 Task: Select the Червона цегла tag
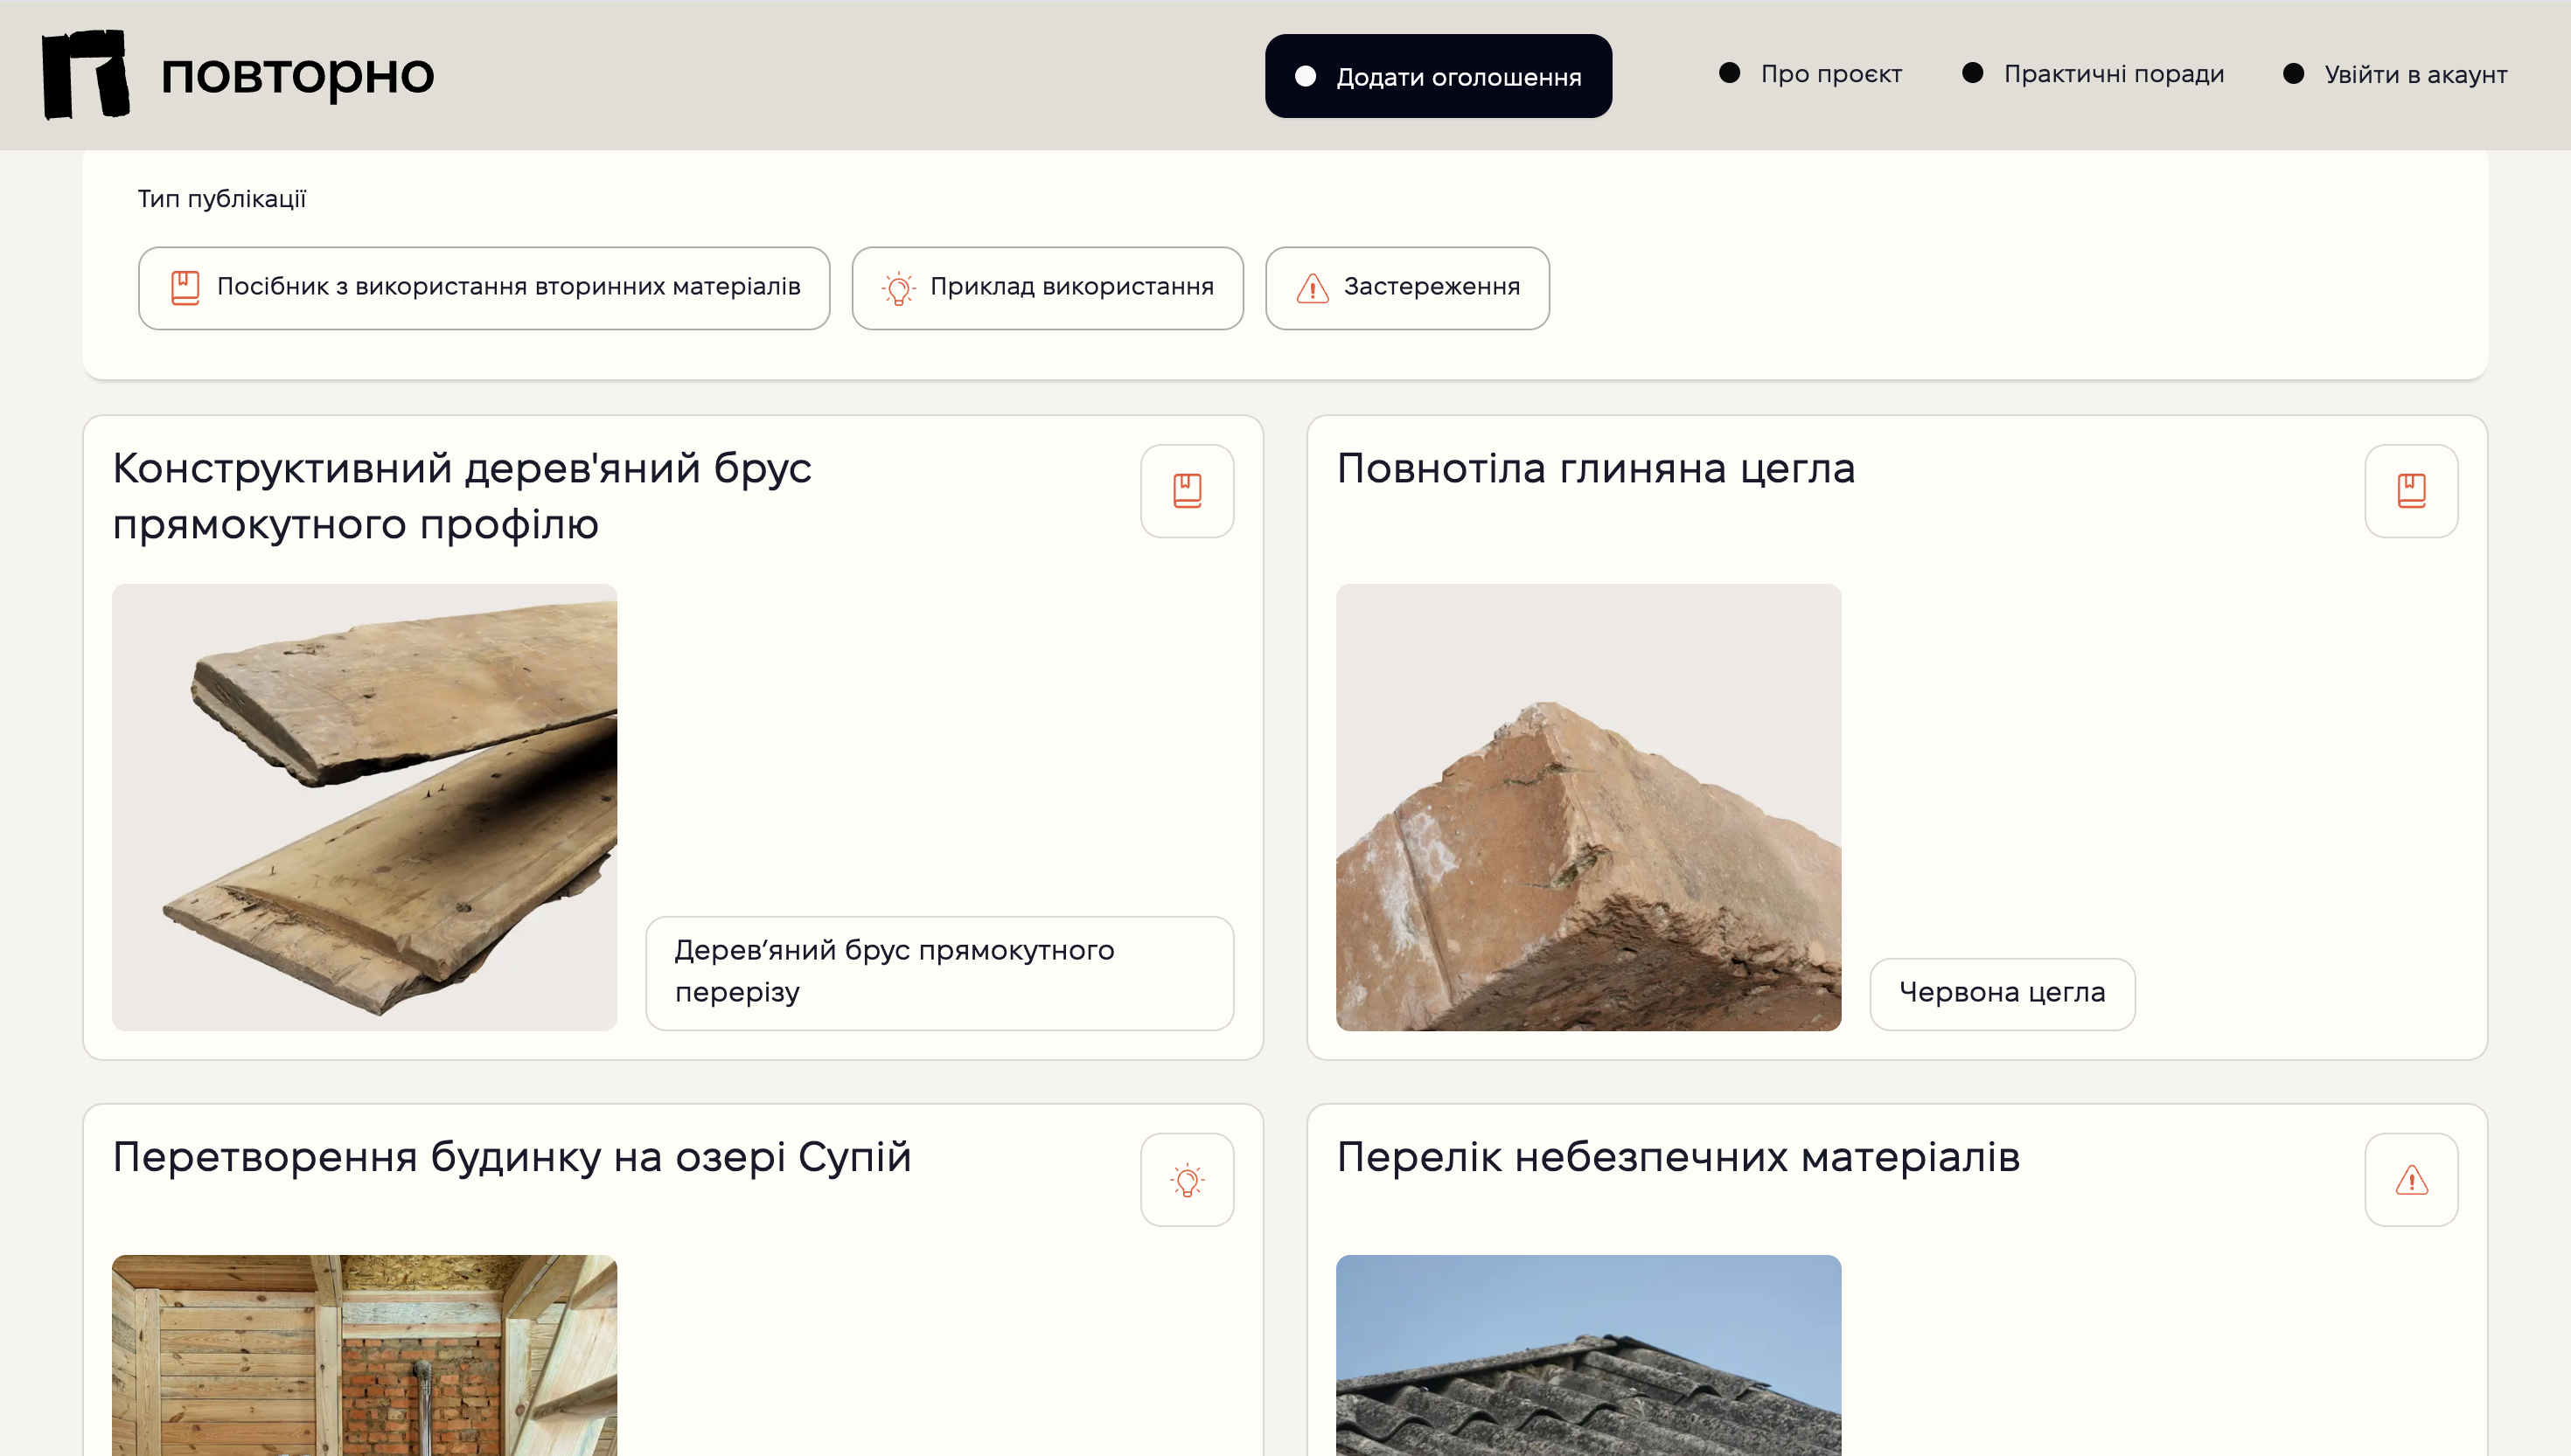pyautogui.click(x=2002, y=994)
